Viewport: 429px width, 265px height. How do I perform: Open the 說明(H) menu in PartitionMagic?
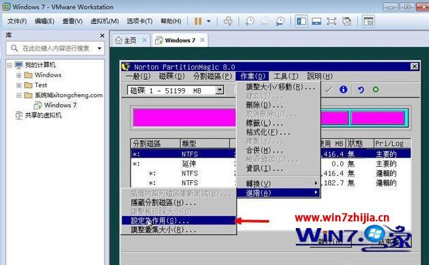click(320, 76)
